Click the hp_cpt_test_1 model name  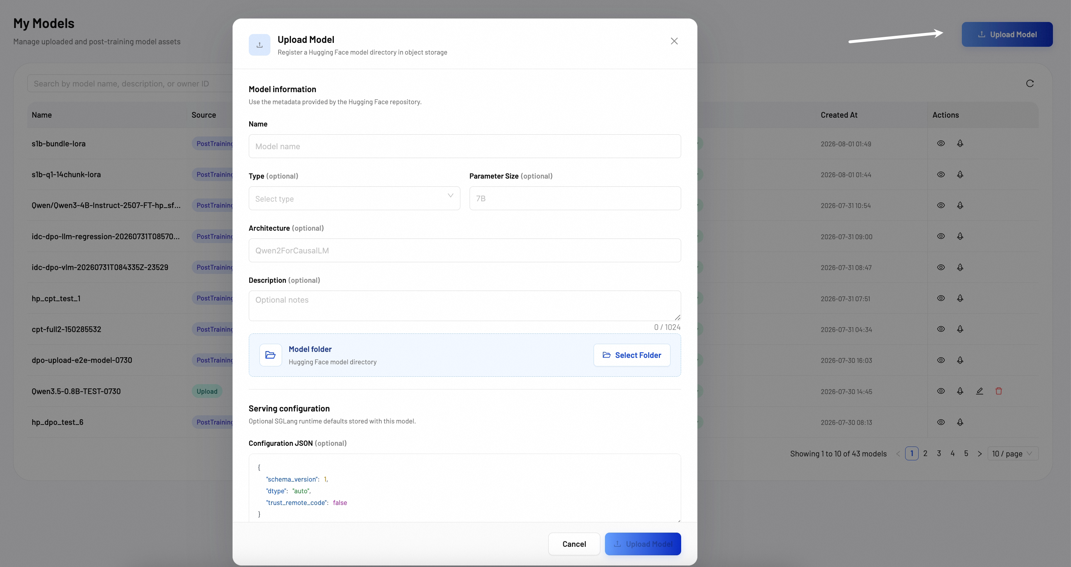point(56,298)
